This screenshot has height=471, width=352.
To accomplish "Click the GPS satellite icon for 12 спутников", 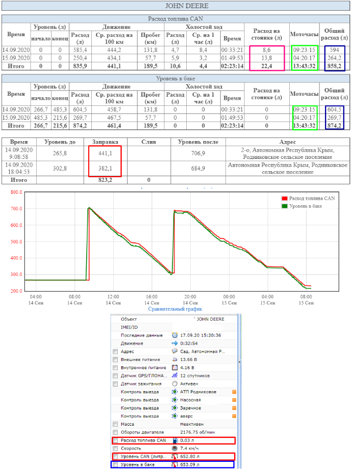I will pos(174,375).
